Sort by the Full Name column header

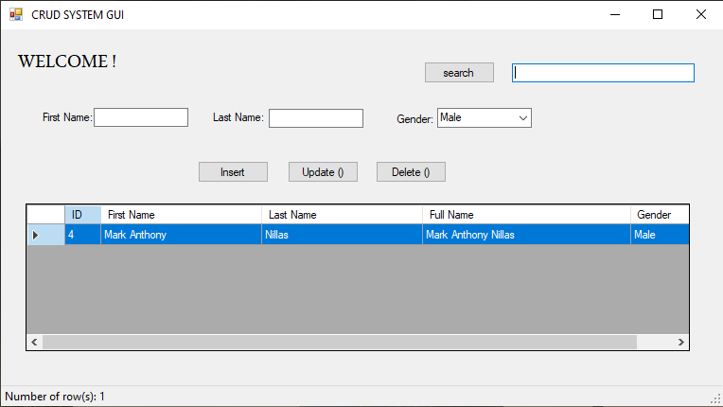(526, 215)
